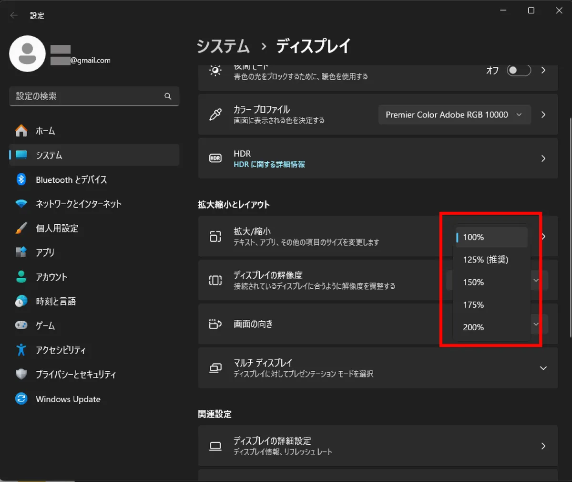Screen dimensions: 572x482
Task: Open Windows Update page
Action: (94, 398)
